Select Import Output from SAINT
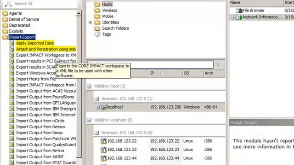The width and height of the screenshot is (294, 165). [x=40, y=157]
